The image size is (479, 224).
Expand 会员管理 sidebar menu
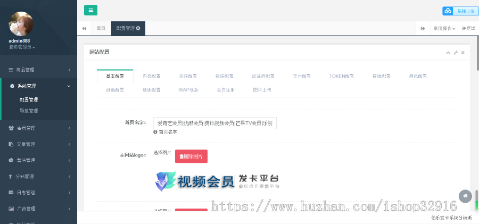(38, 128)
